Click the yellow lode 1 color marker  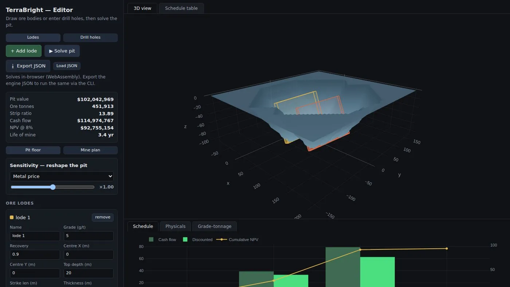(x=12, y=217)
